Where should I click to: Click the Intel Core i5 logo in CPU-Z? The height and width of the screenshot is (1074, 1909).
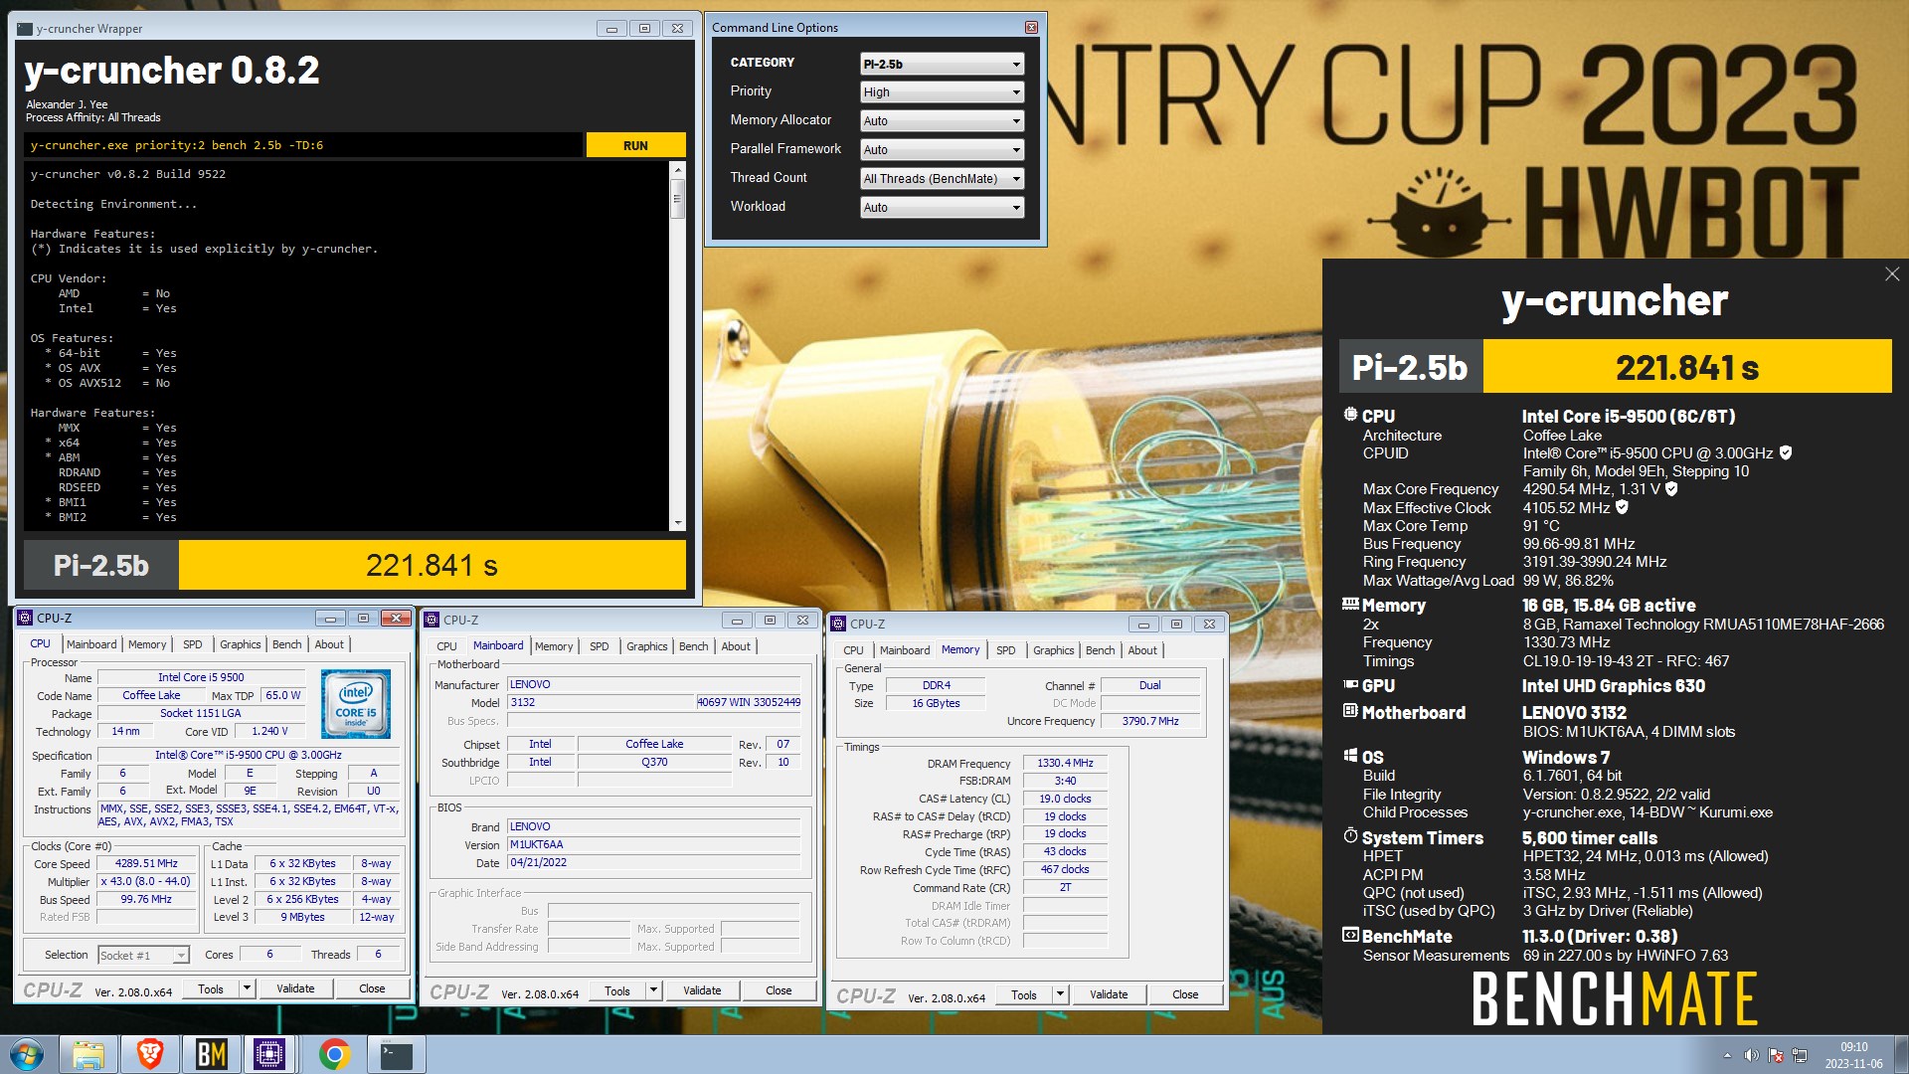pyautogui.click(x=356, y=703)
